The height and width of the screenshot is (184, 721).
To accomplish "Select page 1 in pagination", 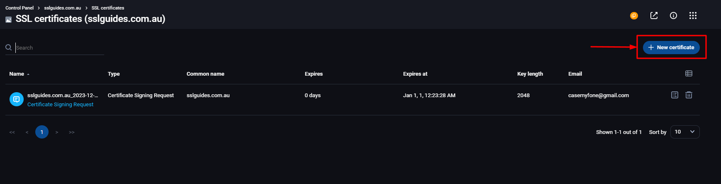I will coord(42,132).
